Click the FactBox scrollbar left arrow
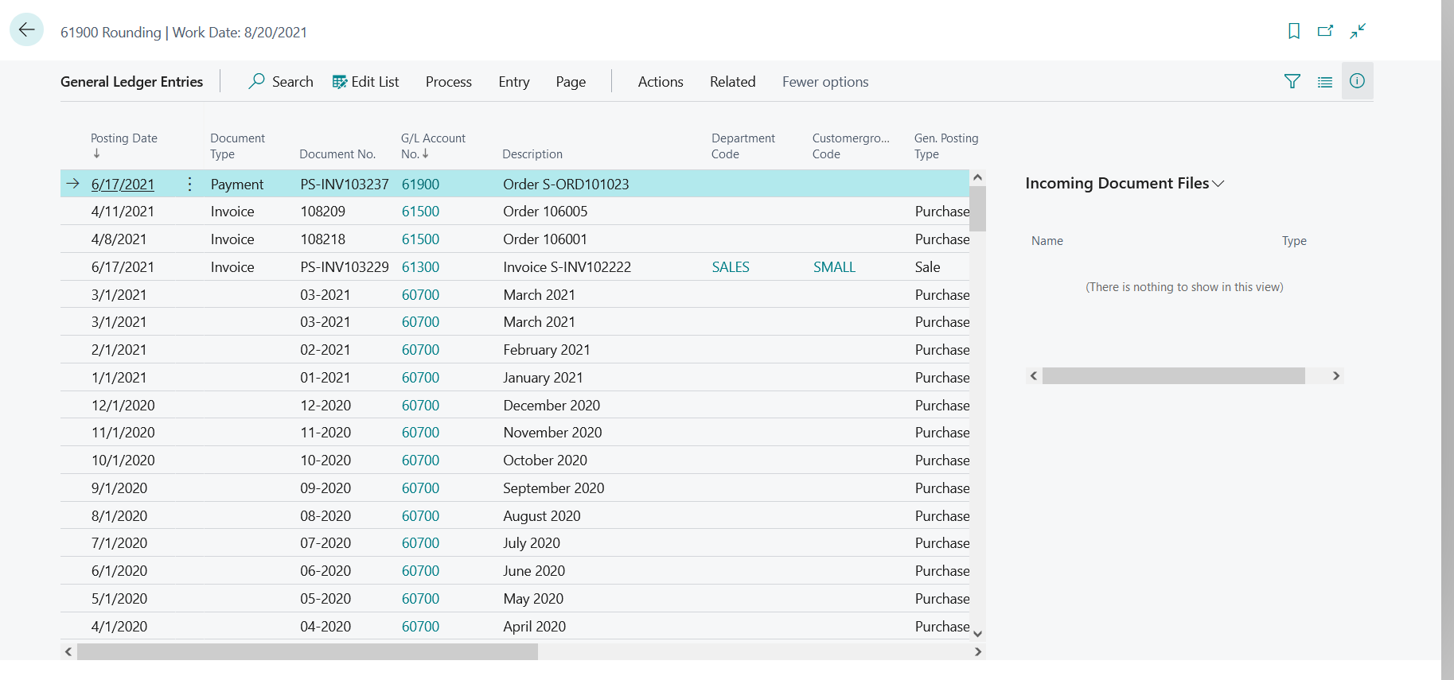The image size is (1454, 680). (x=1034, y=375)
